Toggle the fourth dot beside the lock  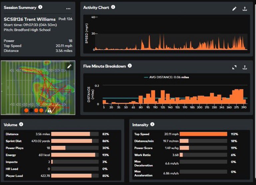click(x=41, y=110)
